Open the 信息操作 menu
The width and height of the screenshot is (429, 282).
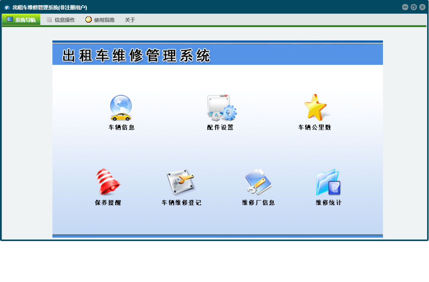[x=61, y=20]
